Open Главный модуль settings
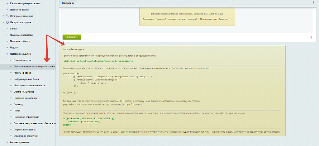 point(22,60)
